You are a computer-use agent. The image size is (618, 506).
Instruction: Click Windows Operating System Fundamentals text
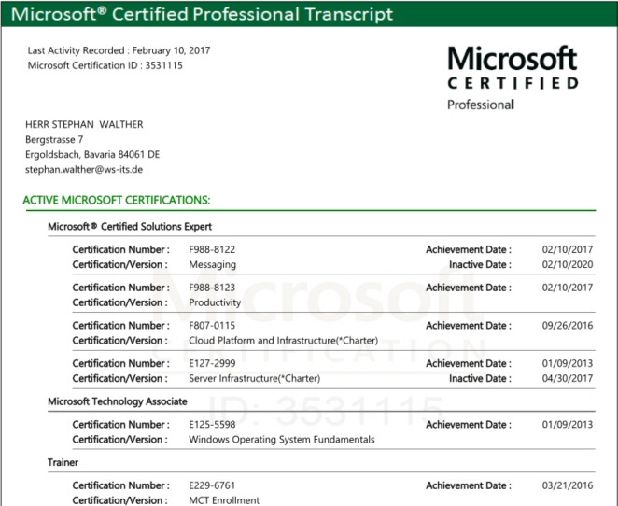282,440
